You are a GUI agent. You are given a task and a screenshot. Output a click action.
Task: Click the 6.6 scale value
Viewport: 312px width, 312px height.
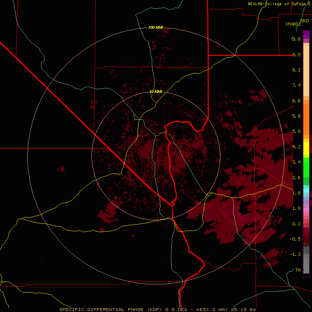tap(296, 101)
